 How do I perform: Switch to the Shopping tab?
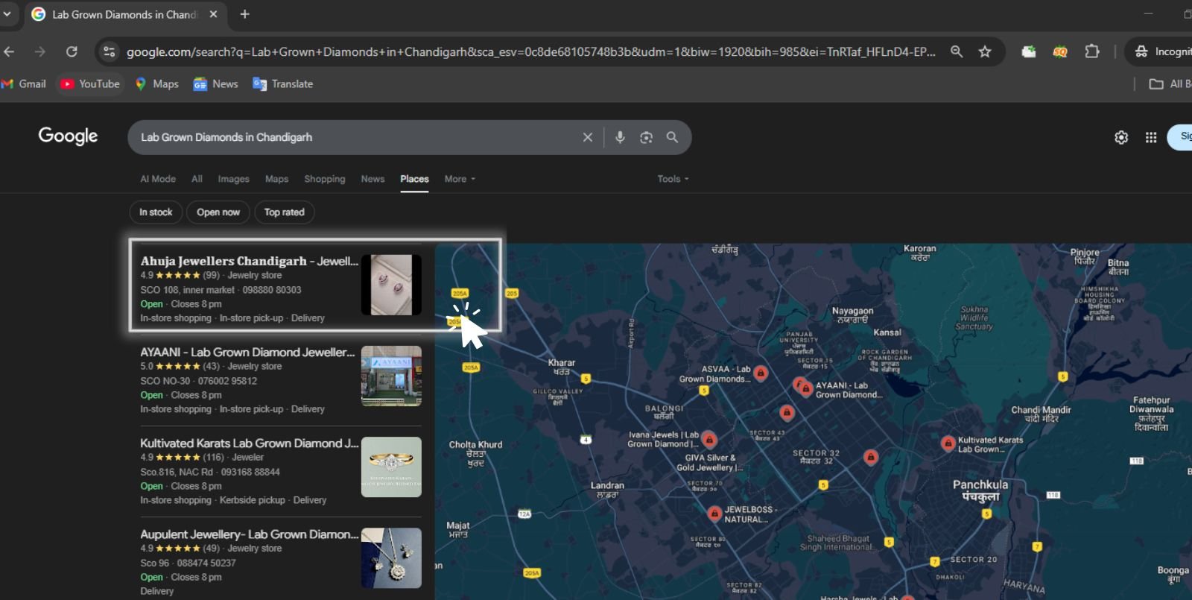[x=324, y=179]
